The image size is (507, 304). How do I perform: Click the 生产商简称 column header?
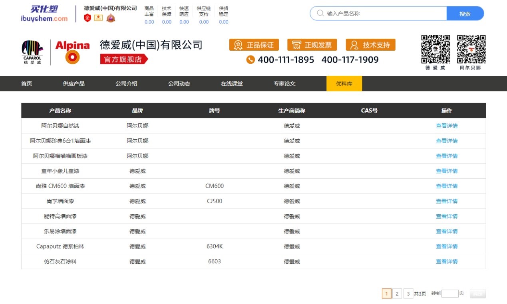pos(292,111)
